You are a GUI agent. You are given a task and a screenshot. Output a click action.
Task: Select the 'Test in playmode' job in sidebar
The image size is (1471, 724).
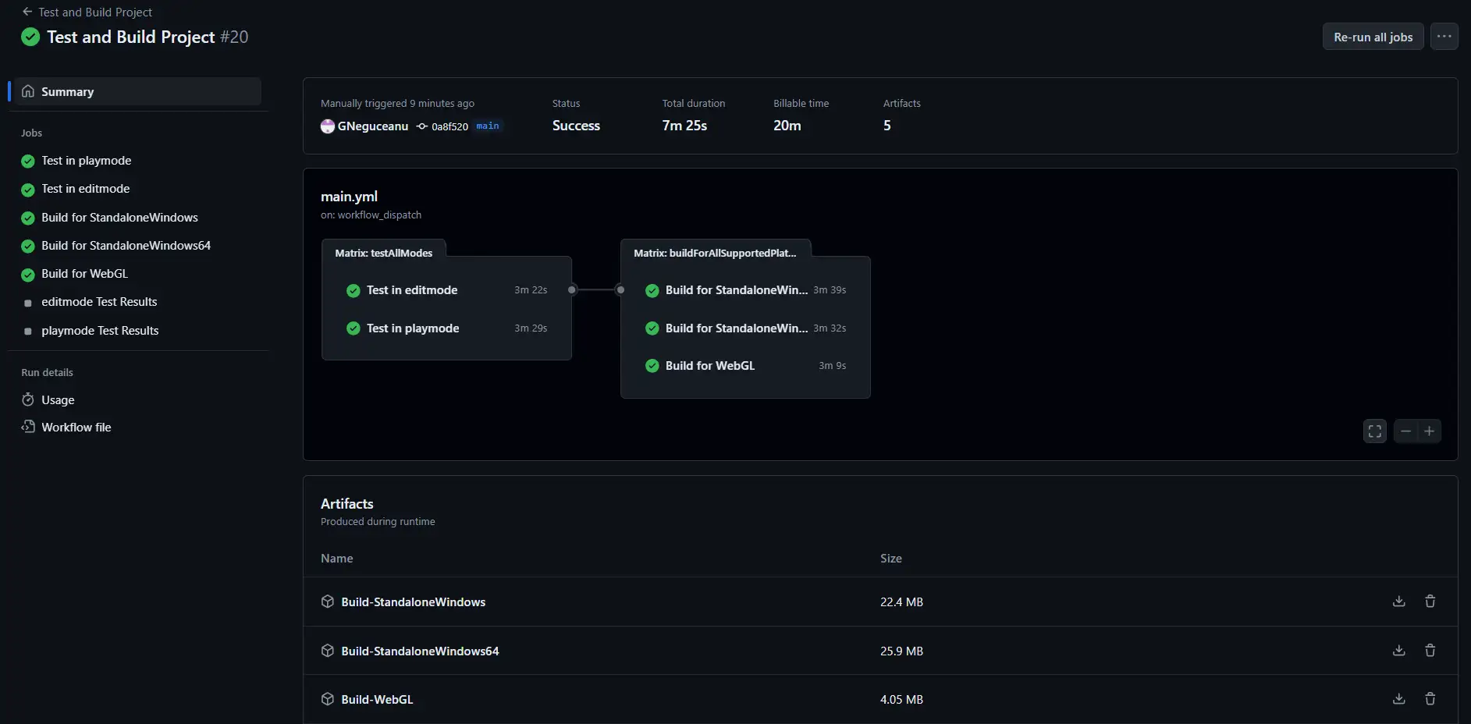(86, 161)
